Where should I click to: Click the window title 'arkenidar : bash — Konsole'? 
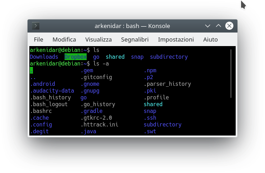click(132, 26)
